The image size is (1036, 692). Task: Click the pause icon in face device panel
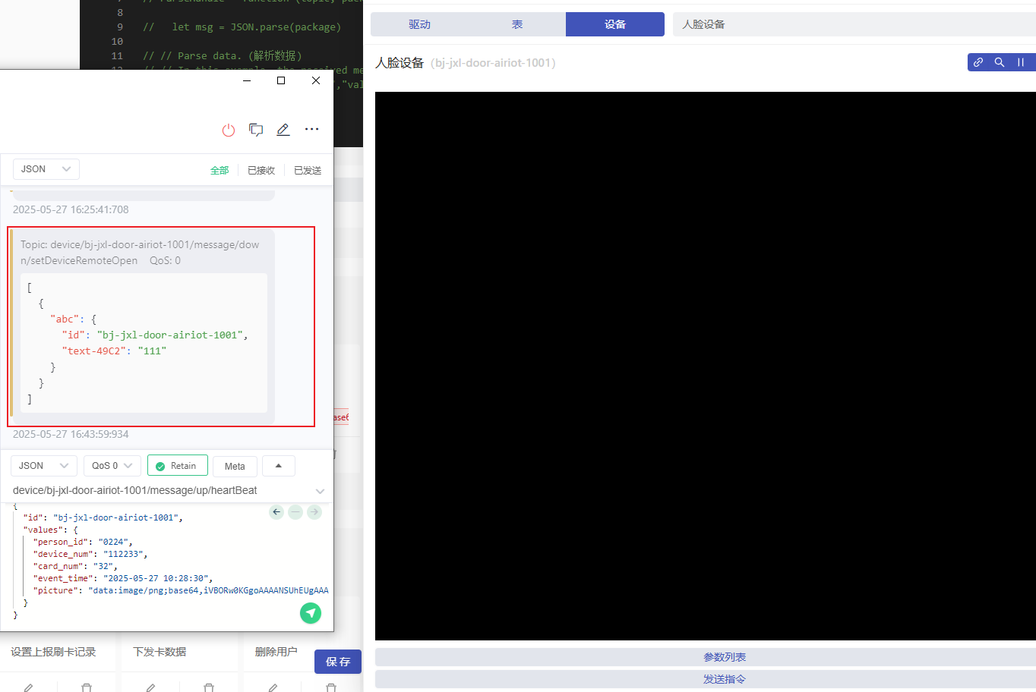tap(1021, 62)
